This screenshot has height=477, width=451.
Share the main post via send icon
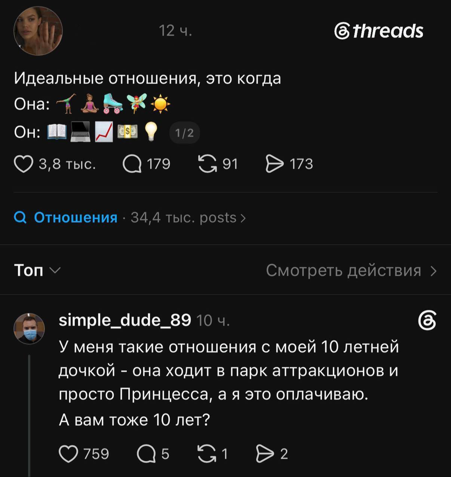[x=274, y=164]
